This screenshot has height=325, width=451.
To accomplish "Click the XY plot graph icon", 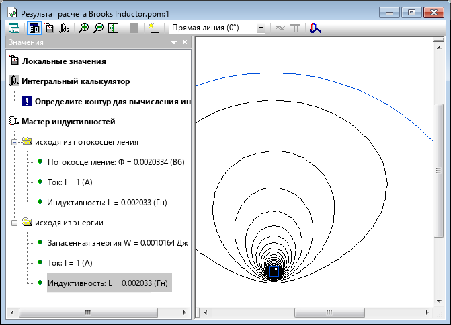I will click(x=280, y=28).
